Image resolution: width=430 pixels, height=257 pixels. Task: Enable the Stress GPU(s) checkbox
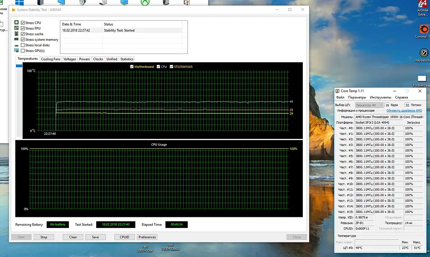pyautogui.click(x=23, y=51)
